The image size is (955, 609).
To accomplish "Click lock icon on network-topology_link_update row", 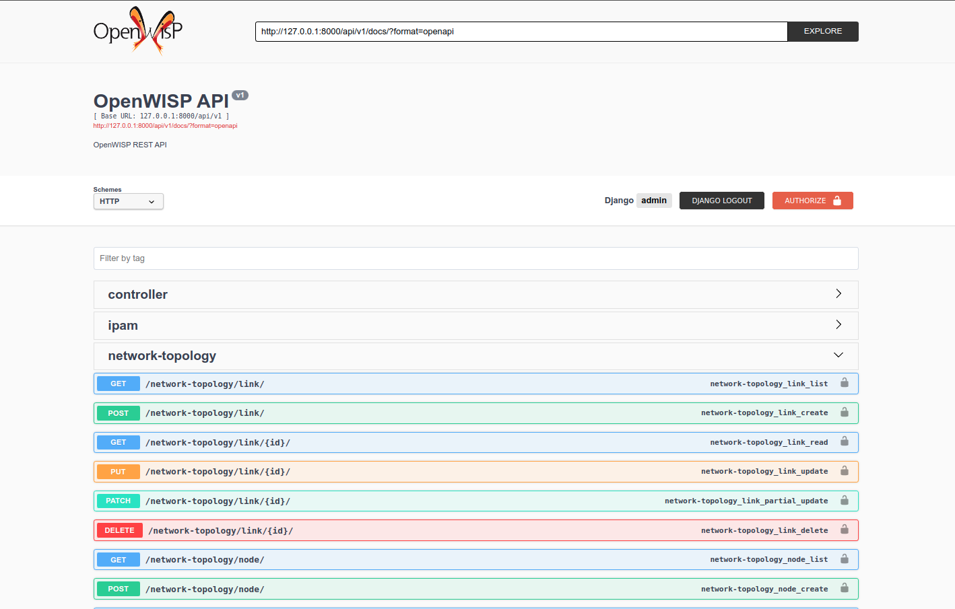I will (x=844, y=471).
